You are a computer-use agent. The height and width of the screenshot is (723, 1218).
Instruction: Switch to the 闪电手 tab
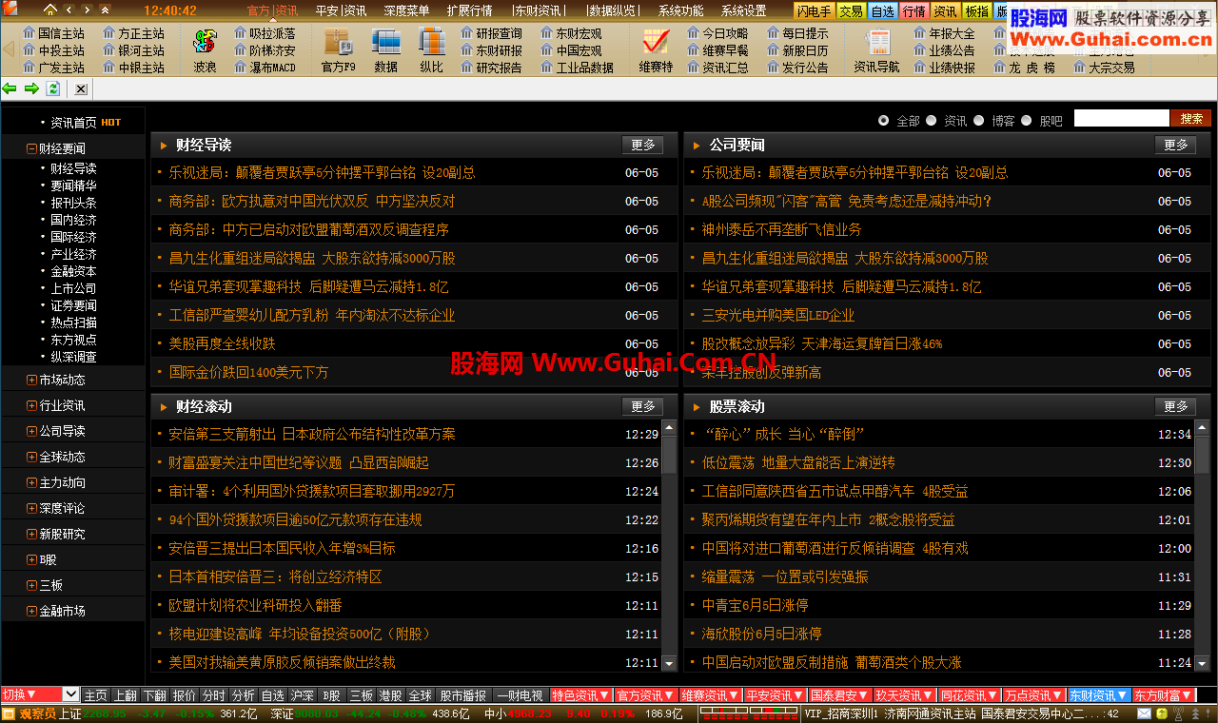pyautogui.click(x=814, y=11)
